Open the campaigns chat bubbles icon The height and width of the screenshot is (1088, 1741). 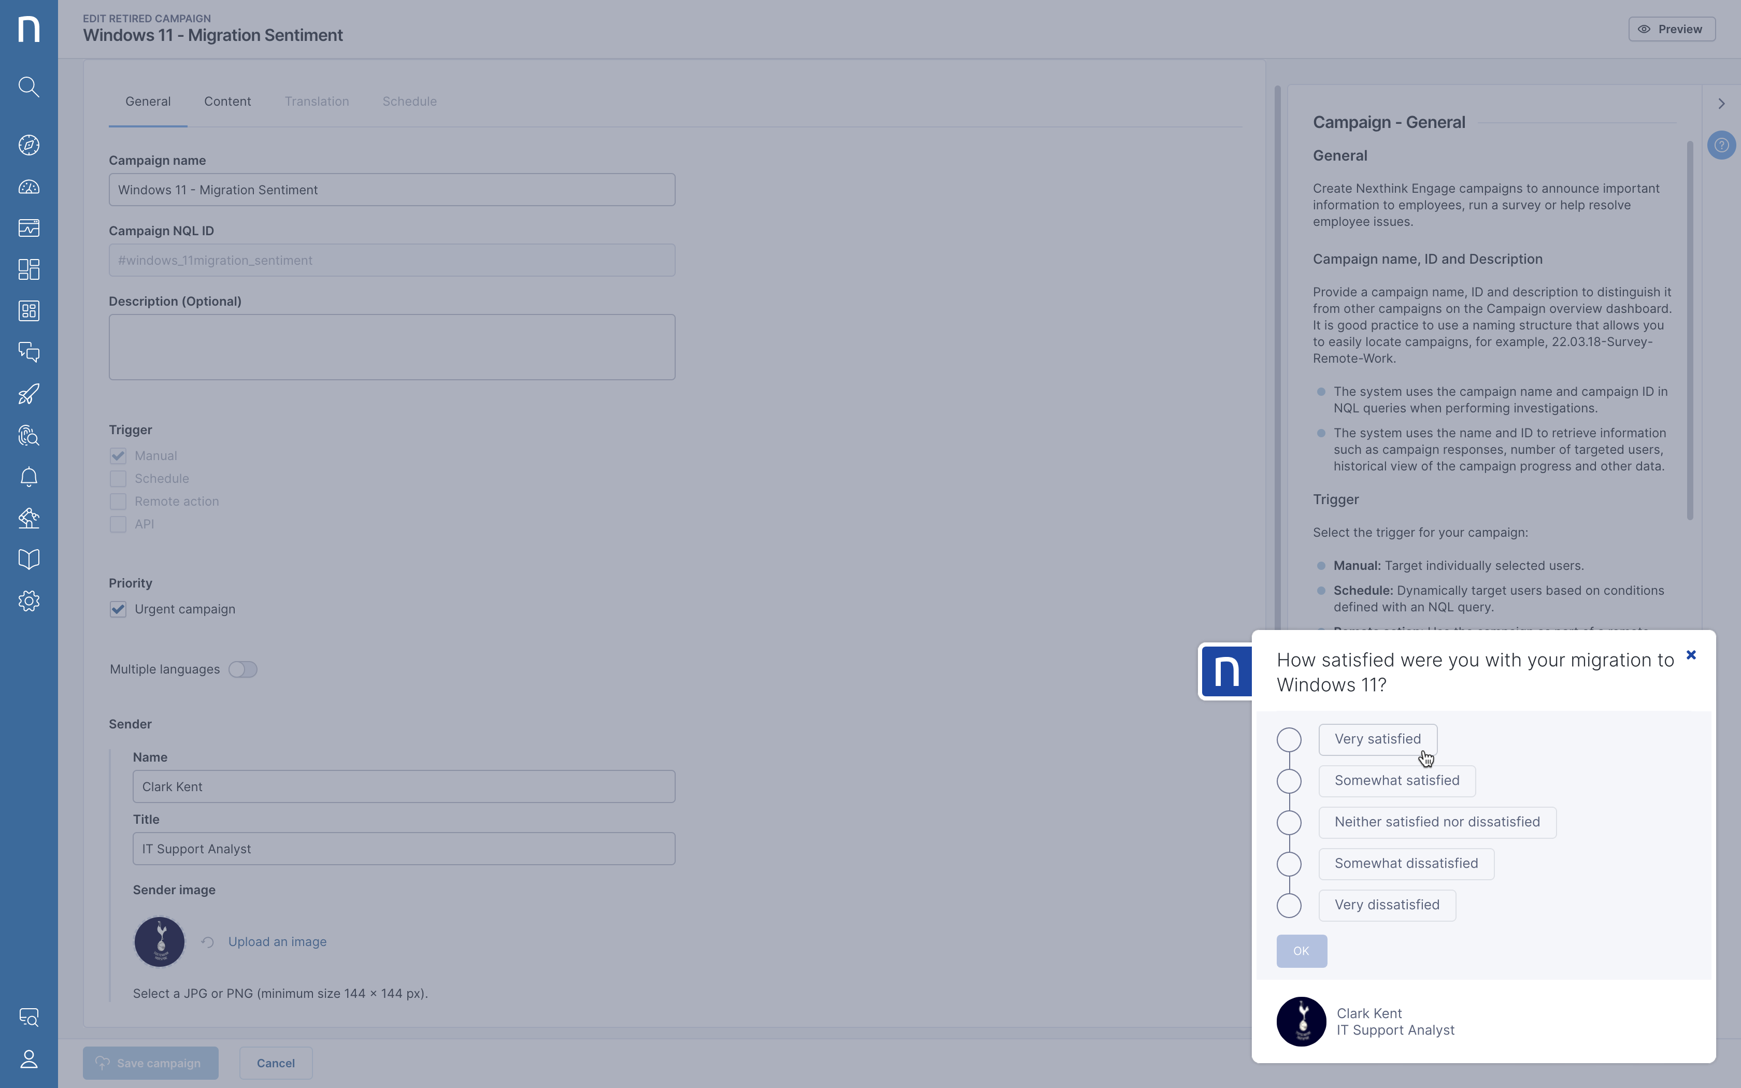tap(29, 352)
